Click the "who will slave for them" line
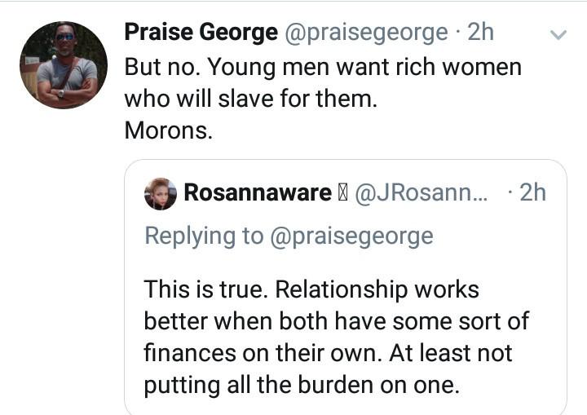Screen dimensions: 587x415 pyautogui.click(x=250, y=99)
